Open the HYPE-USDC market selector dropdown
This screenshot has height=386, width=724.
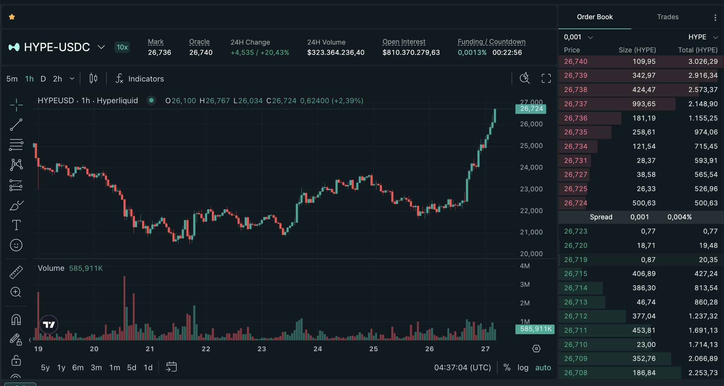[101, 47]
